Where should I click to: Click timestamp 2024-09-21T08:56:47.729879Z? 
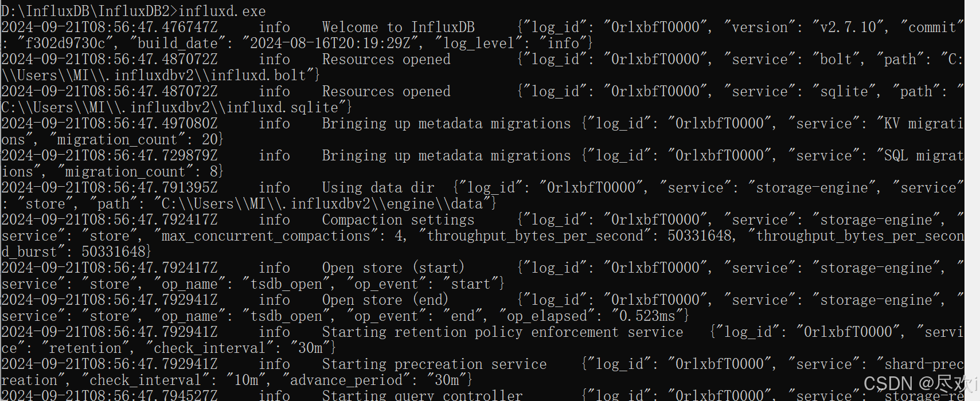[110, 155]
